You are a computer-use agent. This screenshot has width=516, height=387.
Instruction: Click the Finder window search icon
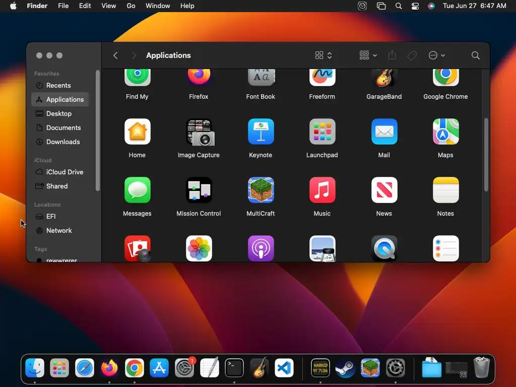point(475,55)
